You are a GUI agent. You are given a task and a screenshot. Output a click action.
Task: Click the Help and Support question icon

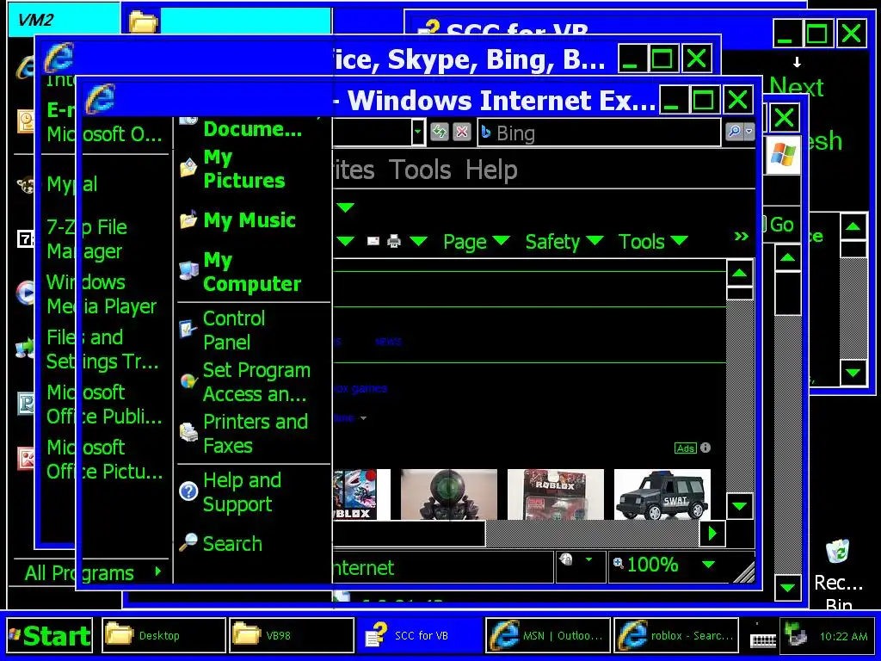[x=188, y=491]
